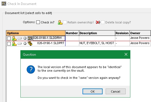Toggle the 'Retain ownership?' checkbox
Image resolution: width=151 pixels, height=102 pixels.
pyautogui.click(x=65, y=22)
